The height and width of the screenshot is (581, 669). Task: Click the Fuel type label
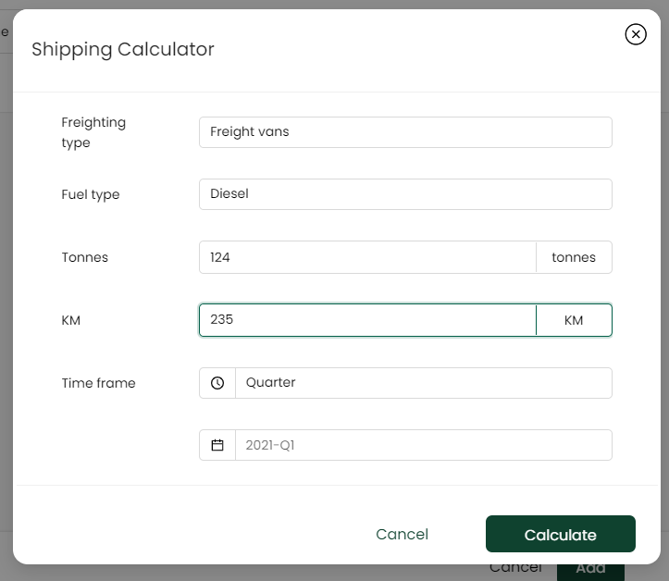click(x=91, y=194)
